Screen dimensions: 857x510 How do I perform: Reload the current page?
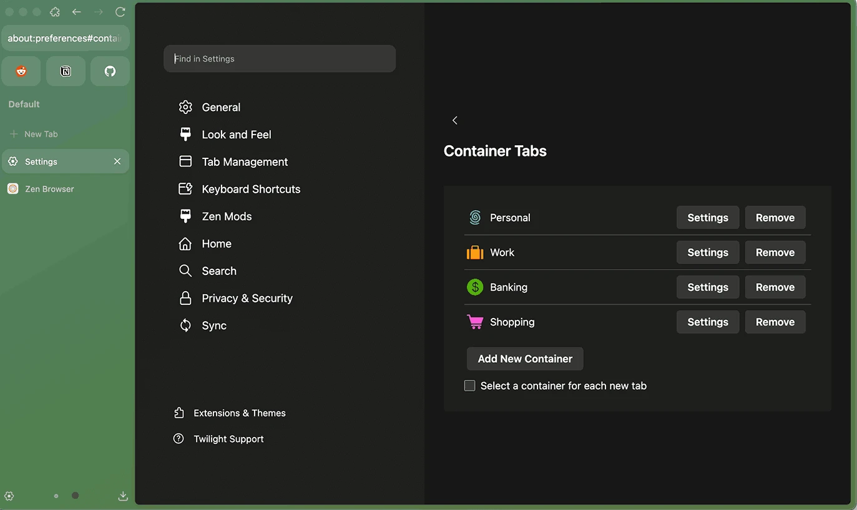120,12
